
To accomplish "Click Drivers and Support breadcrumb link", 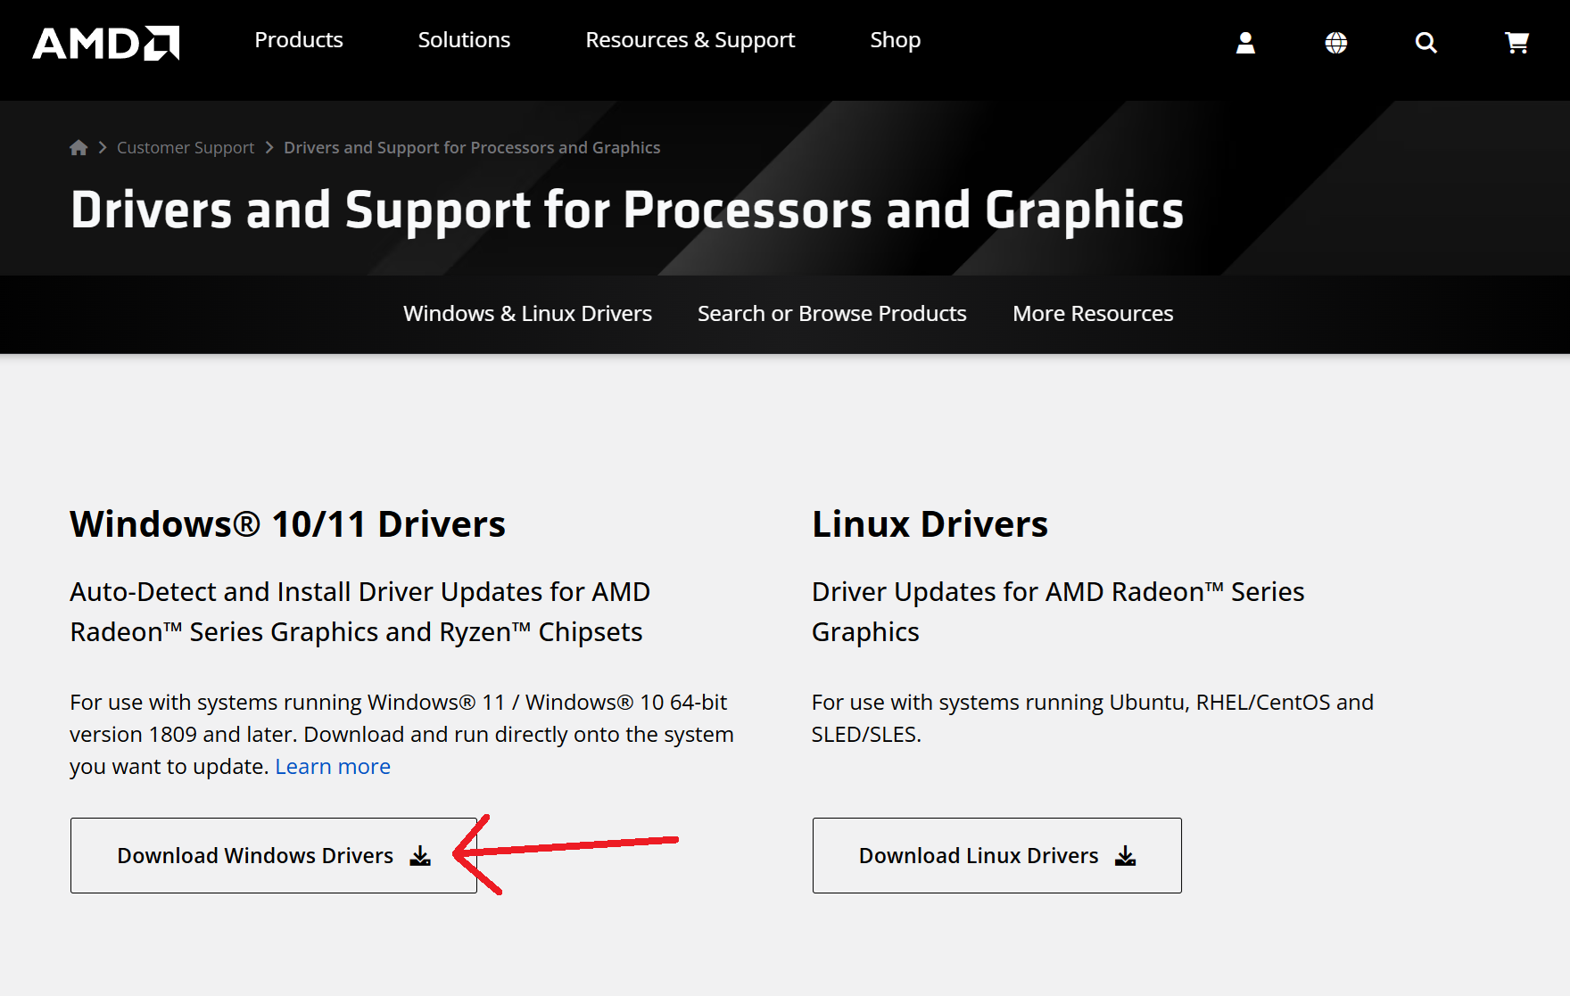I will click(472, 148).
